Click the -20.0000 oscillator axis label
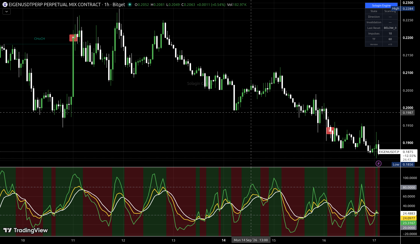This screenshot has height=244, width=420. 410,234
